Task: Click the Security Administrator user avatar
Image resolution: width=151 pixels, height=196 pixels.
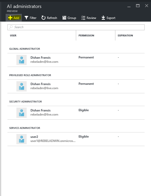Action: pos(22,113)
